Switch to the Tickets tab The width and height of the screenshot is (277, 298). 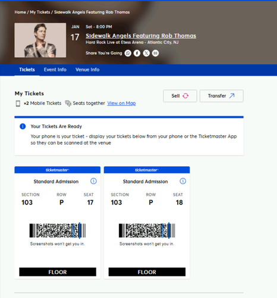coord(27,70)
